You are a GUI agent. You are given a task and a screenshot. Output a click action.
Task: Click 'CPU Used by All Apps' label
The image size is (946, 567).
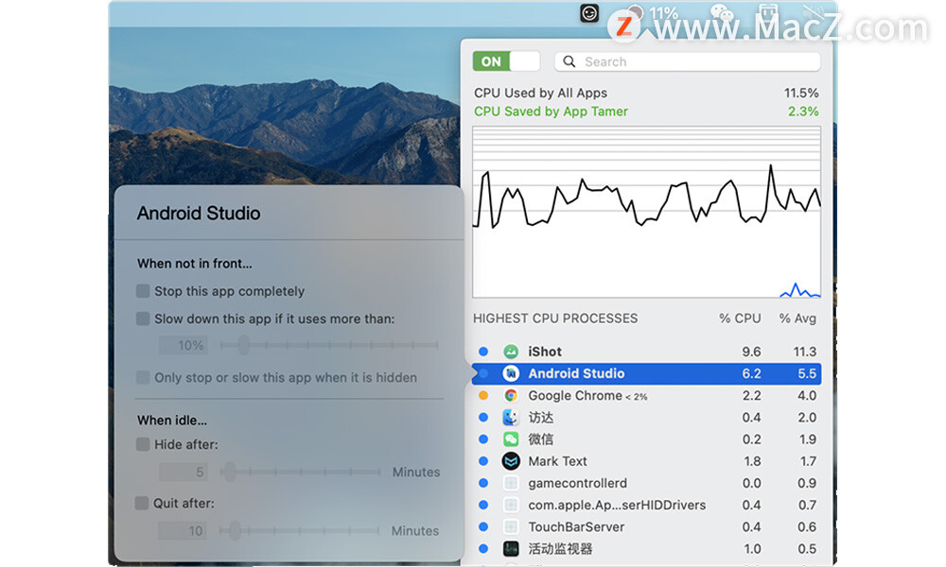(540, 93)
